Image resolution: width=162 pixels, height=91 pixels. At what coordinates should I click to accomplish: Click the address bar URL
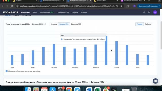[x=67, y=6]
